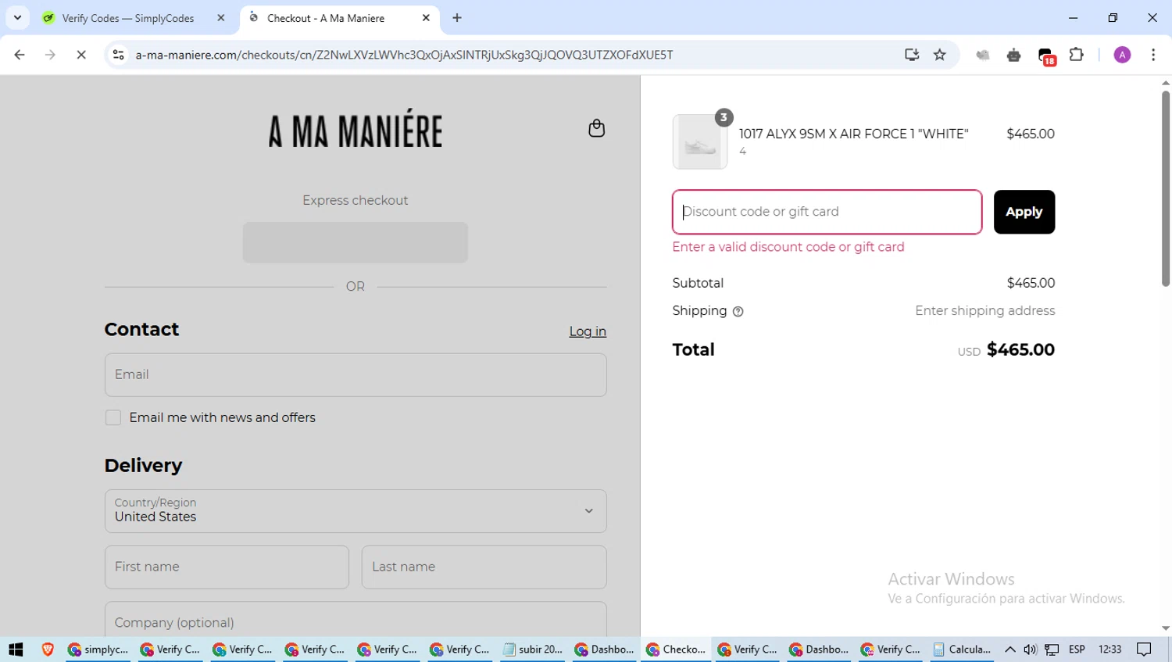Show hidden system tray icons
Screen dimensions: 1172x662
1010,649
